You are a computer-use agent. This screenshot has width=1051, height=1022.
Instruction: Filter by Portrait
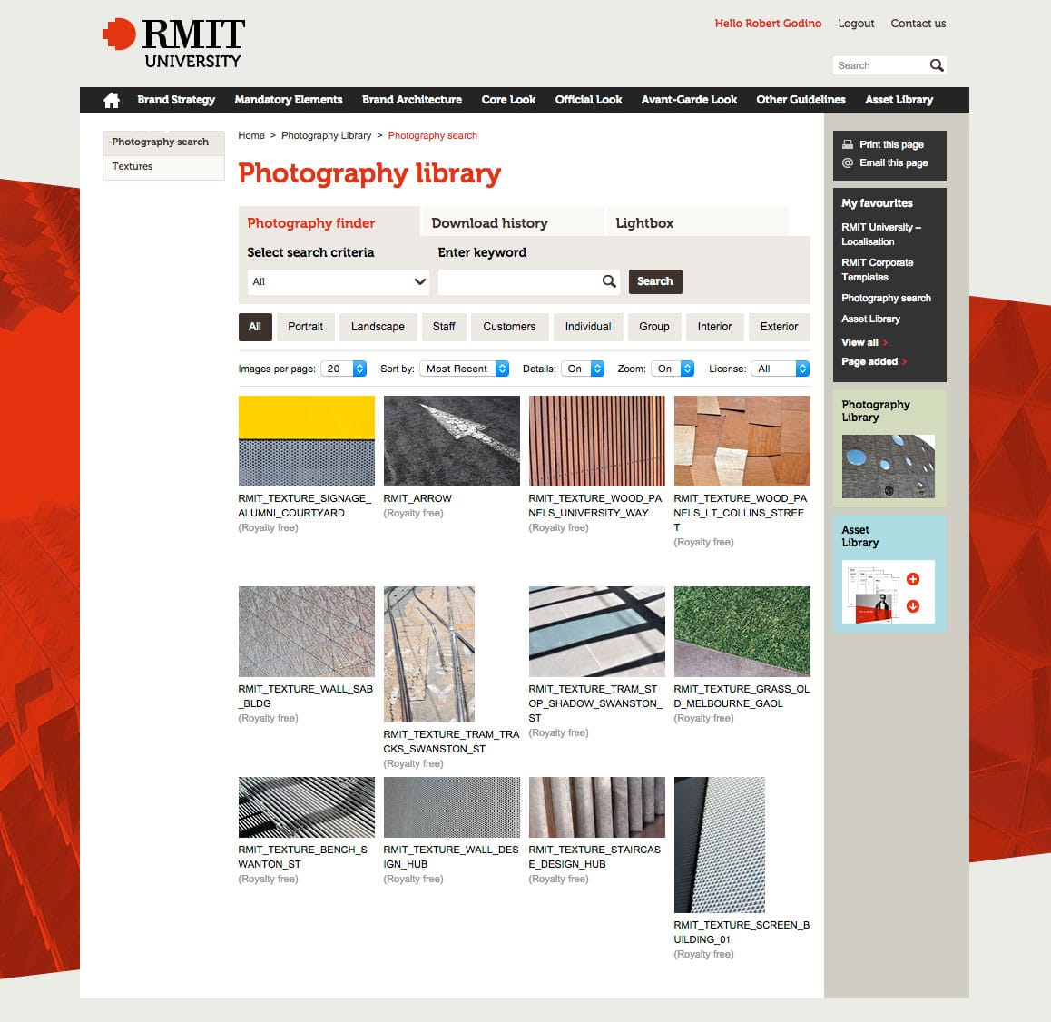coord(305,327)
